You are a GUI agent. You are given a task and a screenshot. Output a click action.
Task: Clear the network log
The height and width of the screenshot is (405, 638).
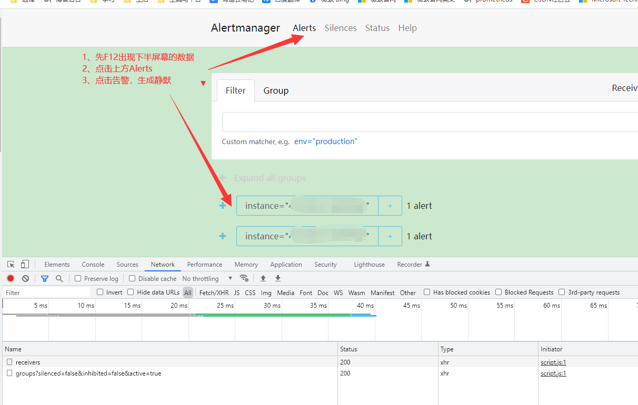pos(25,278)
